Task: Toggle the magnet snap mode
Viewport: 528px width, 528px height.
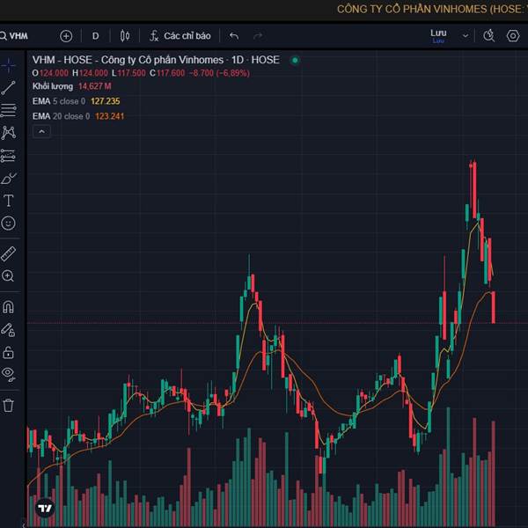Action: click(9, 307)
